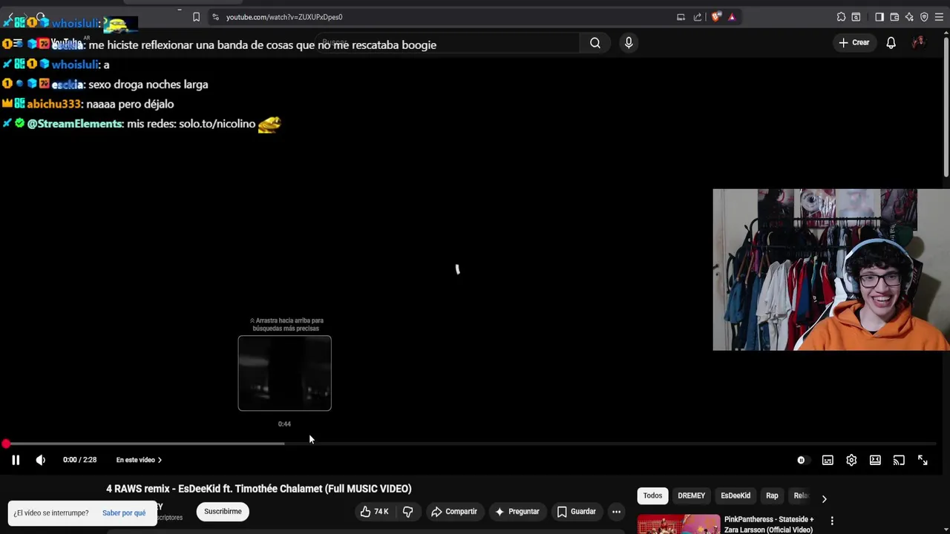
Task: Share the video via Compartir button
Action: pyautogui.click(x=453, y=511)
